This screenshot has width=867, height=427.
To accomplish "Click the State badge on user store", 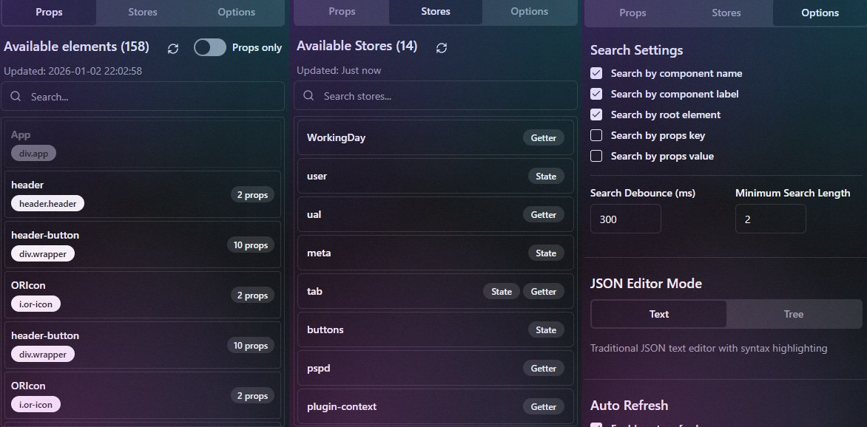I will coord(546,177).
